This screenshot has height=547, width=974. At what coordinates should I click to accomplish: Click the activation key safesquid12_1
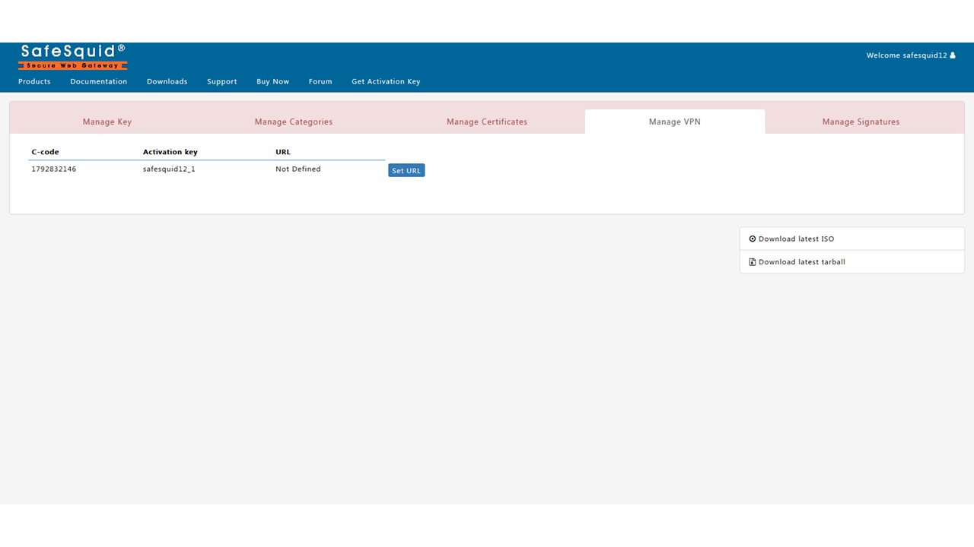(x=169, y=169)
